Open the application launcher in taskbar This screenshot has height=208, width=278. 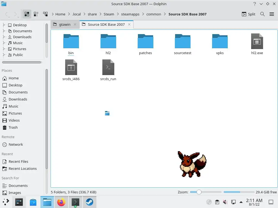(x=6, y=202)
